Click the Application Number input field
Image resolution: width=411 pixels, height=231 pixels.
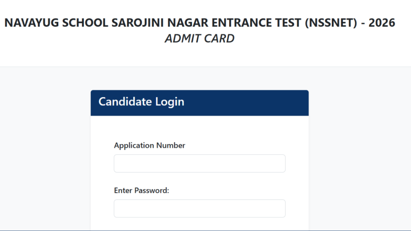coord(199,164)
